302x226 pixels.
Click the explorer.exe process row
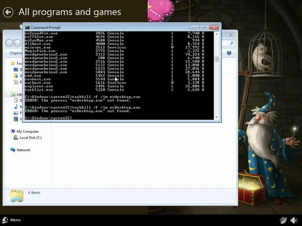pyautogui.click(x=114, y=86)
